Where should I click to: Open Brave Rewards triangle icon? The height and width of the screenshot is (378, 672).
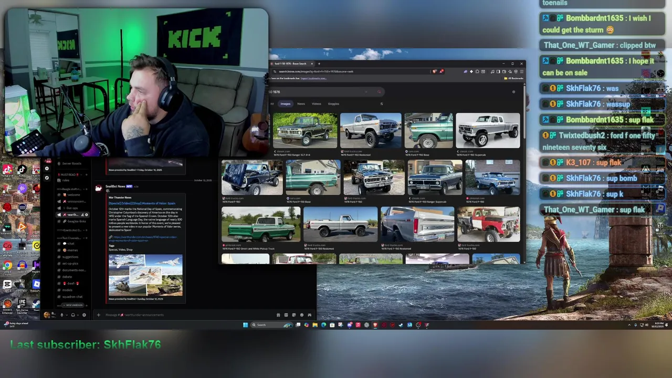[442, 71]
